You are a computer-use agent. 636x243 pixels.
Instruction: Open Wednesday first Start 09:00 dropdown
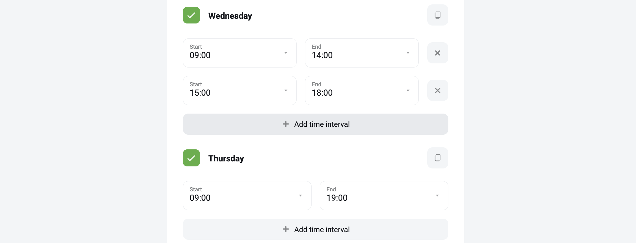pos(240,53)
